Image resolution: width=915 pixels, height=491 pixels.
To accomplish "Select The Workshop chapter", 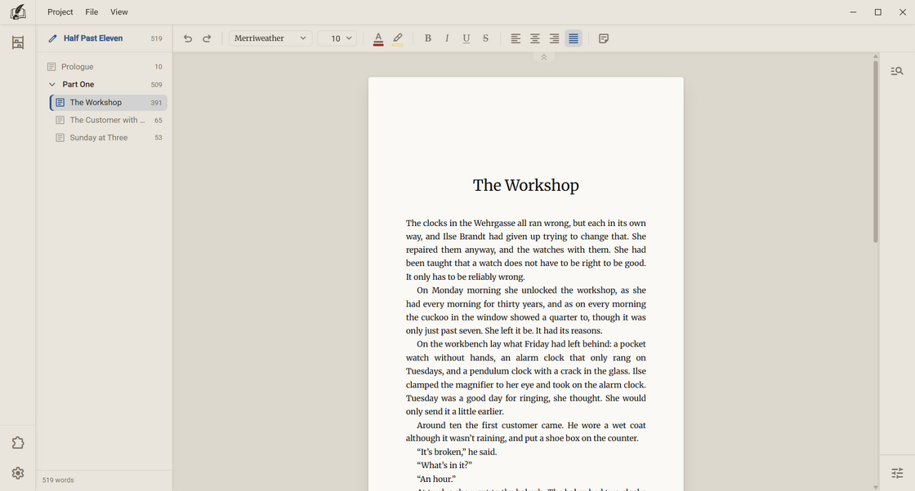I will pyautogui.click(x=109, y=103).
